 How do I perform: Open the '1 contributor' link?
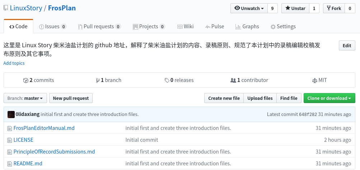(249, 80)
